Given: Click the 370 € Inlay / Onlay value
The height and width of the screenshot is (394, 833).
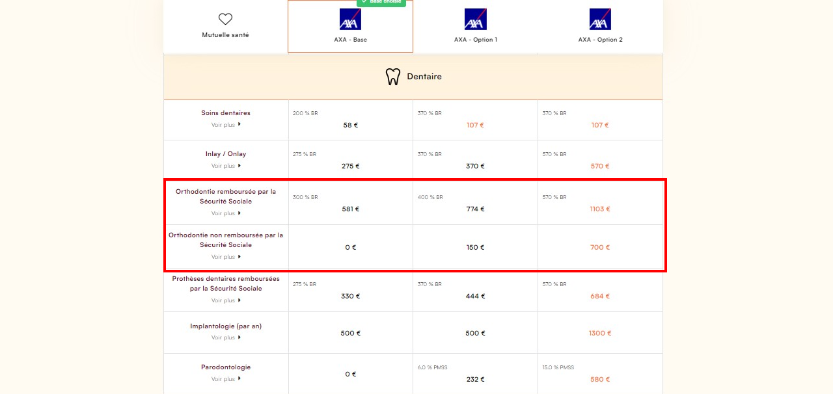Looking at the screenshot, I should [476, 166].
